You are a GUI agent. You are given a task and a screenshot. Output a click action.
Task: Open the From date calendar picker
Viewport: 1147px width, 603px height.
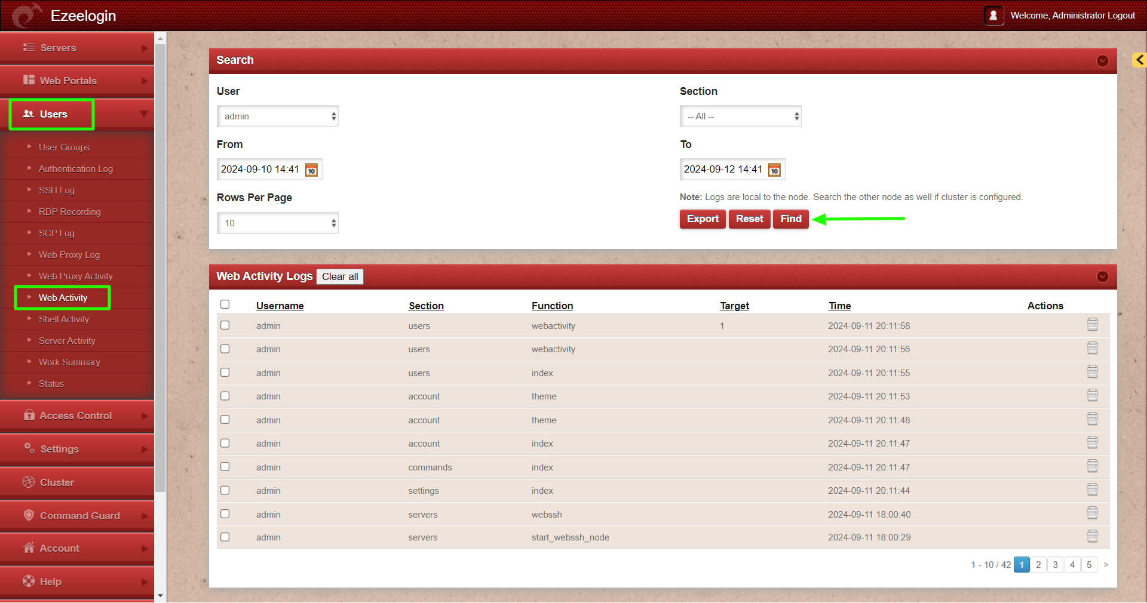click(311, 170)
